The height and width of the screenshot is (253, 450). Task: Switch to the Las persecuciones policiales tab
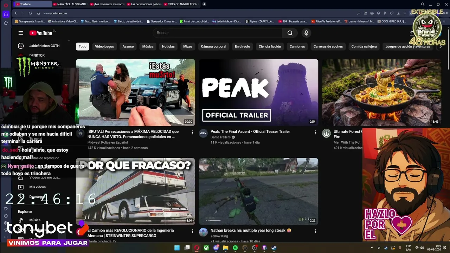pyautogui.click(x=144, y=4)
